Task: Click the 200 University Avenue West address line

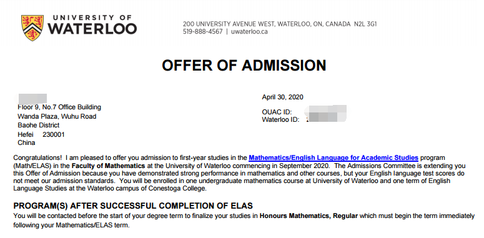Action: [x=280, y=24]
